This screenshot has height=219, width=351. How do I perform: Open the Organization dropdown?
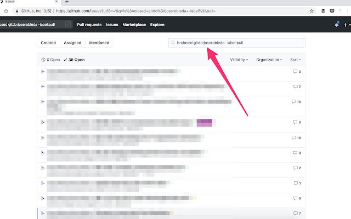pos(269,60)
